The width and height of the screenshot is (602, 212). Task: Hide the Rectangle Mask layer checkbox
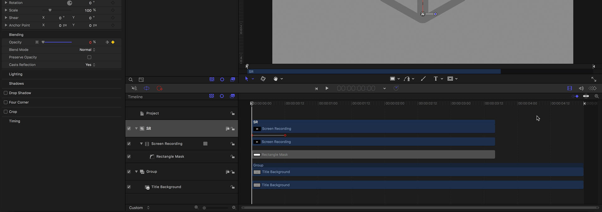tap(129, 156)
